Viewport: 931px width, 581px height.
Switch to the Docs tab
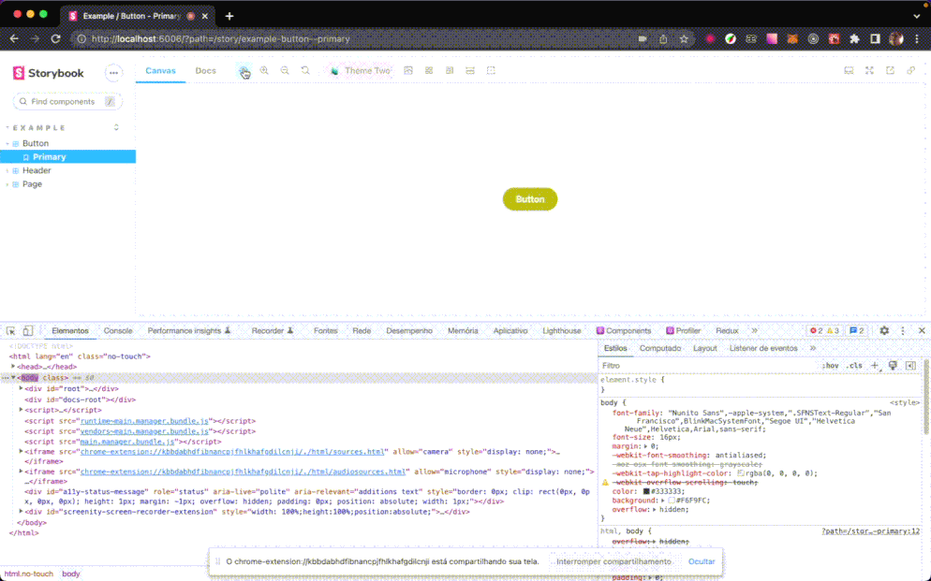tap(205, 71)
